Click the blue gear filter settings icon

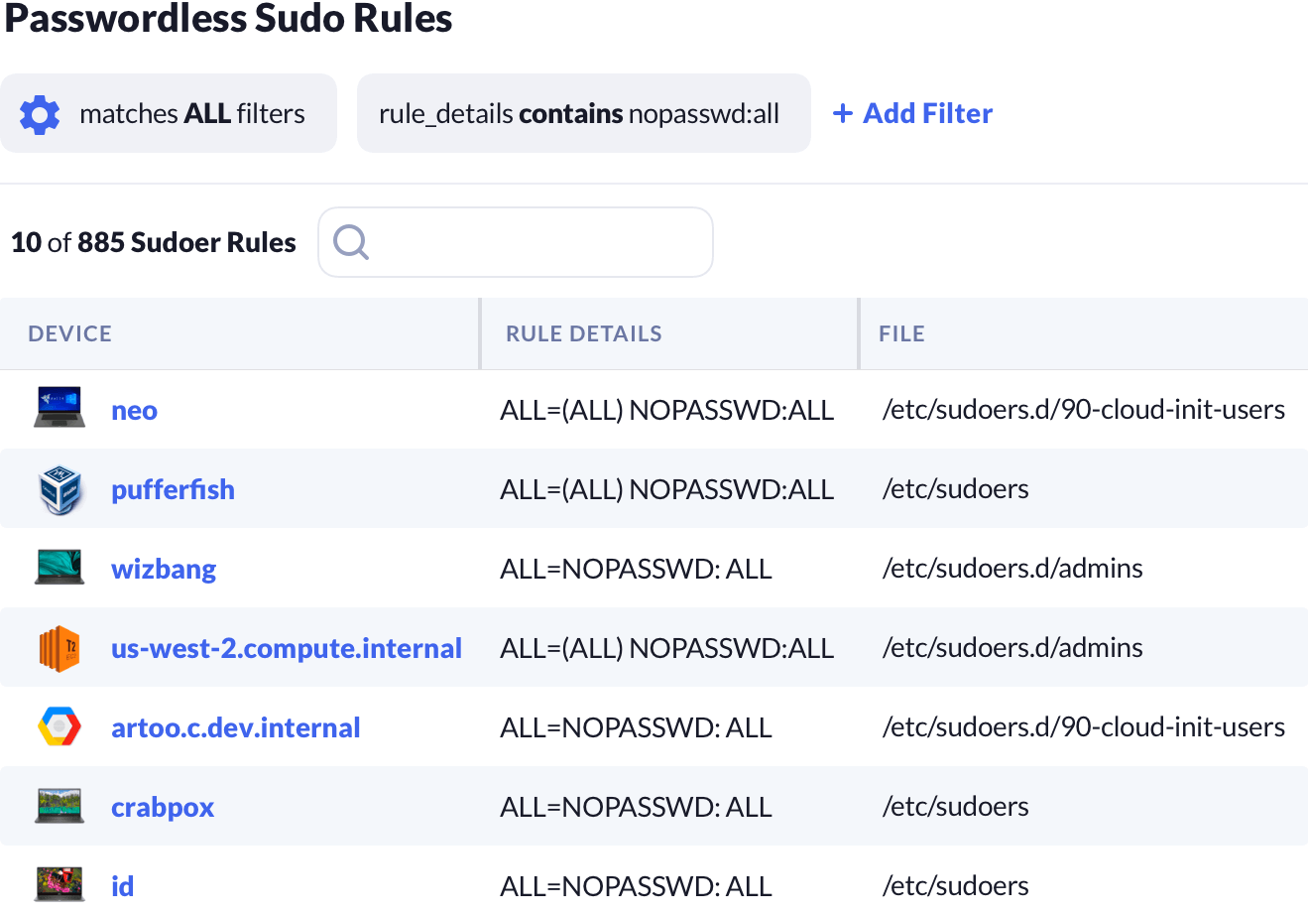pos(40,114)
